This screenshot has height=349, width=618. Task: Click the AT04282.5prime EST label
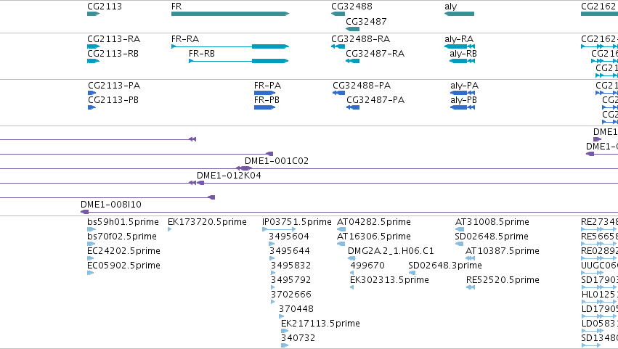(x=374, y=222)
